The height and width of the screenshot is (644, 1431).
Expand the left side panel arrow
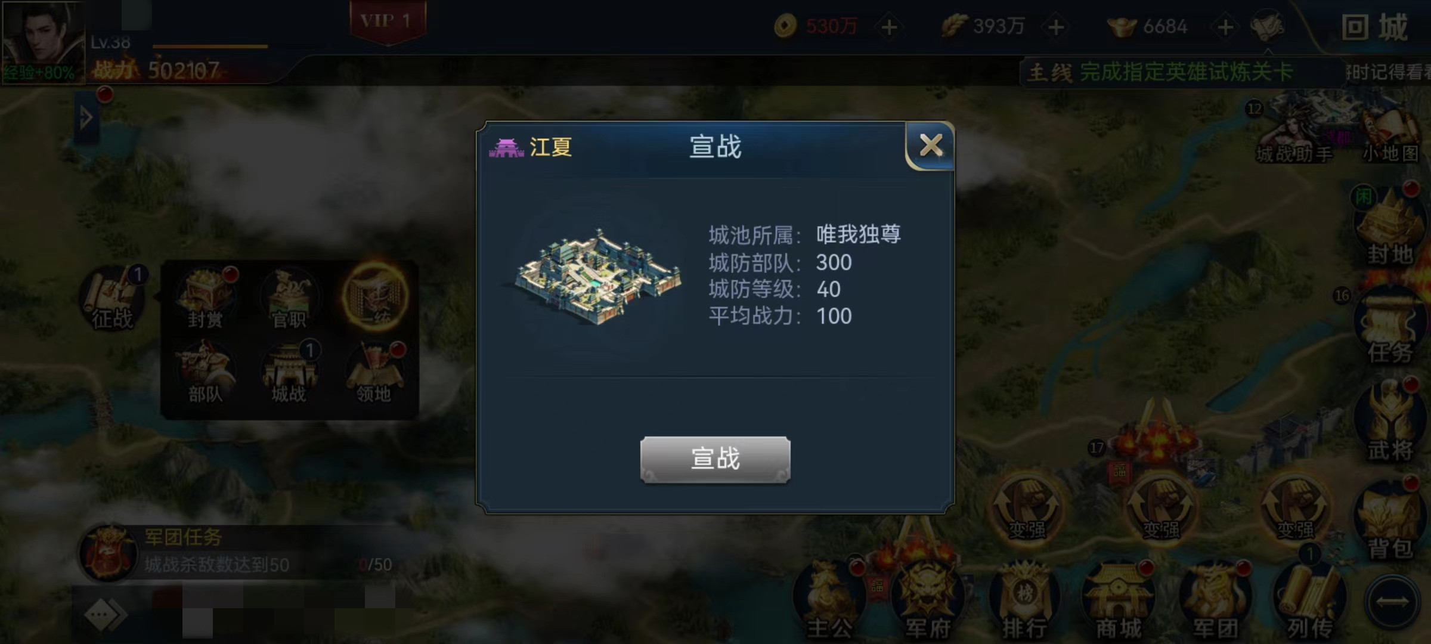[x=86, y=117]
